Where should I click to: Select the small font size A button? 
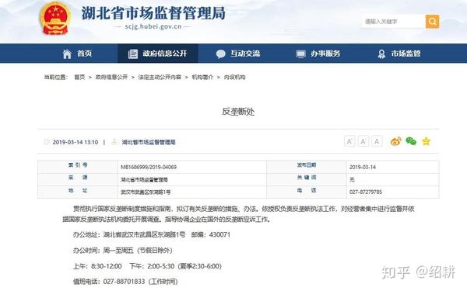(377, 141)
